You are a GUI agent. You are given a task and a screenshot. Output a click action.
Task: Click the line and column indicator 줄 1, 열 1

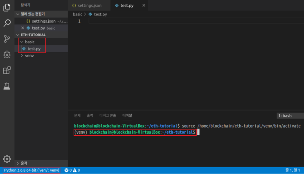point(293,170)
